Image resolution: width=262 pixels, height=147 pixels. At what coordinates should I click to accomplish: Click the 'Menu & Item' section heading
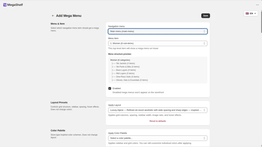(x=58, y=24)
